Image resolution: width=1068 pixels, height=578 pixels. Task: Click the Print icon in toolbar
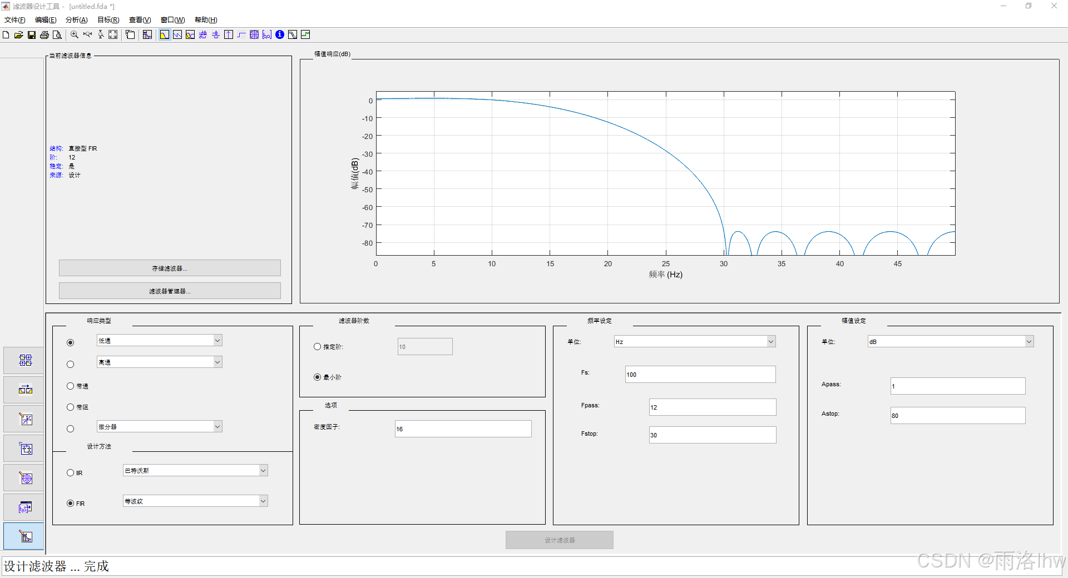pos(44,35)
